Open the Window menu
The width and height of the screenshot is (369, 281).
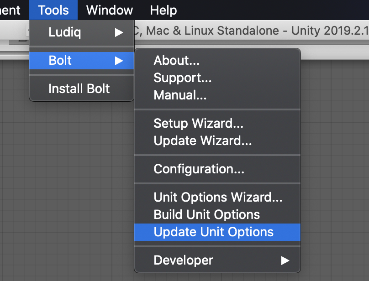(109, 10)
